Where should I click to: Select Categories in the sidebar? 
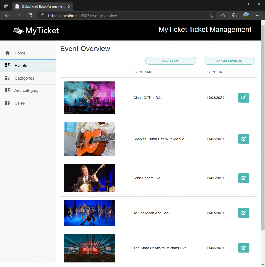pos(24,78)
